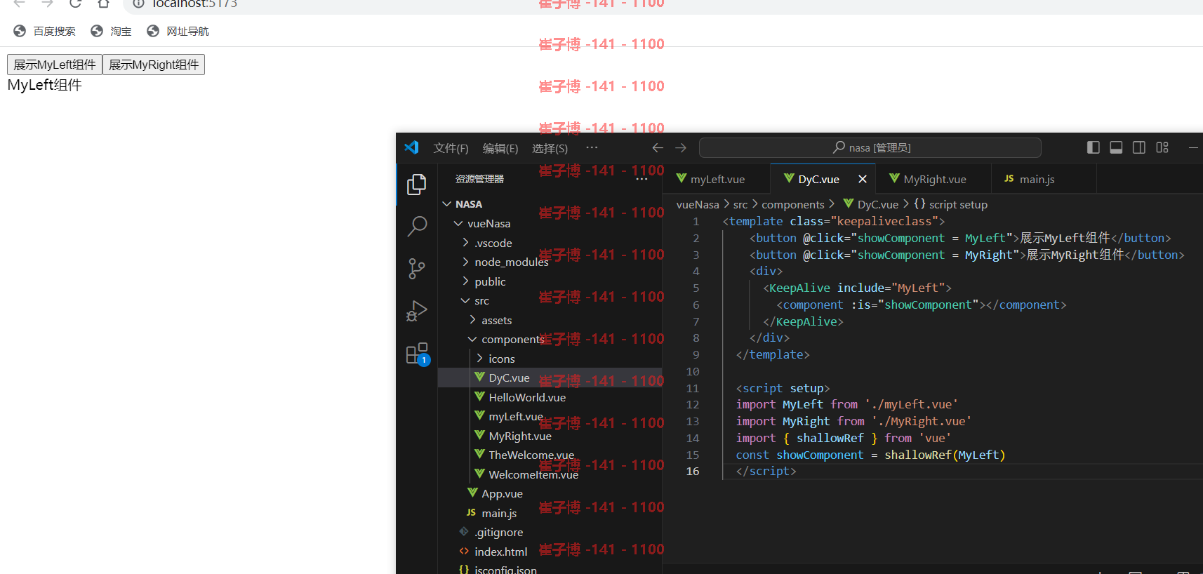Image resolution: width=1203 pixels, height=574 pixels.
Task: Open the 网址导航 bookmark
Action: (x=178, y=31)
